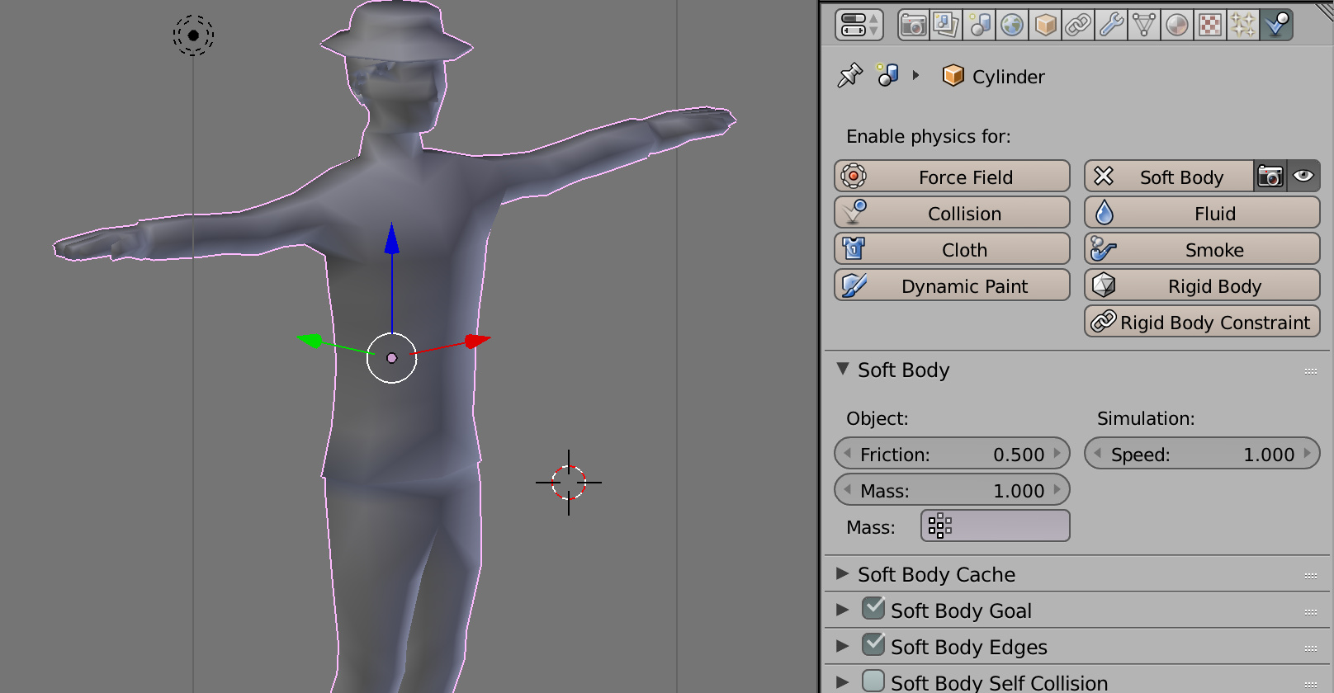Image resolution: width=1334 pixels, height=693 pixels.
Task: Open the Physics properties tab
Action: [1276, 25]
